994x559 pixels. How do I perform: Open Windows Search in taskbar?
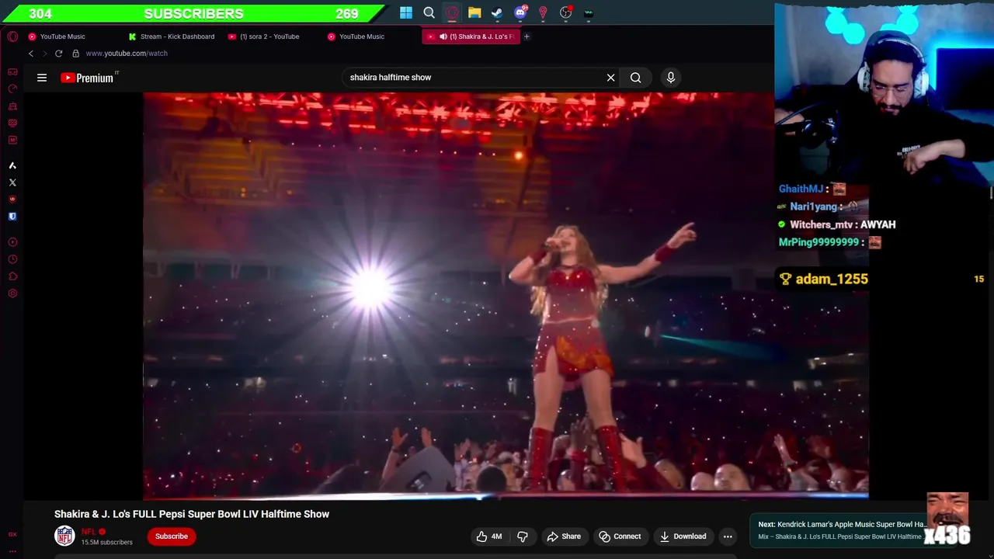429,12
